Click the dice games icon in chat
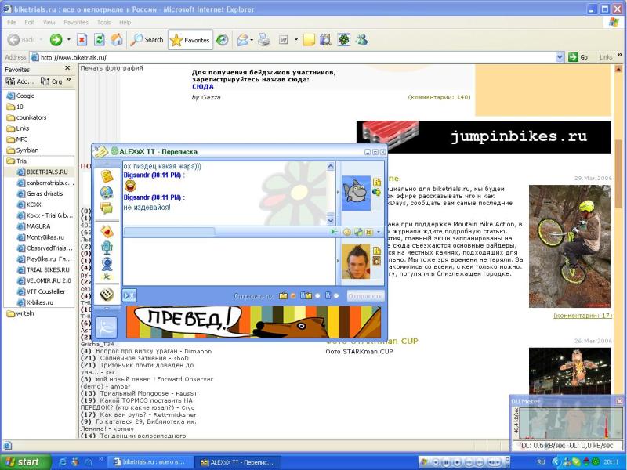This screenshot has width=627, height=470. point(106,295)
